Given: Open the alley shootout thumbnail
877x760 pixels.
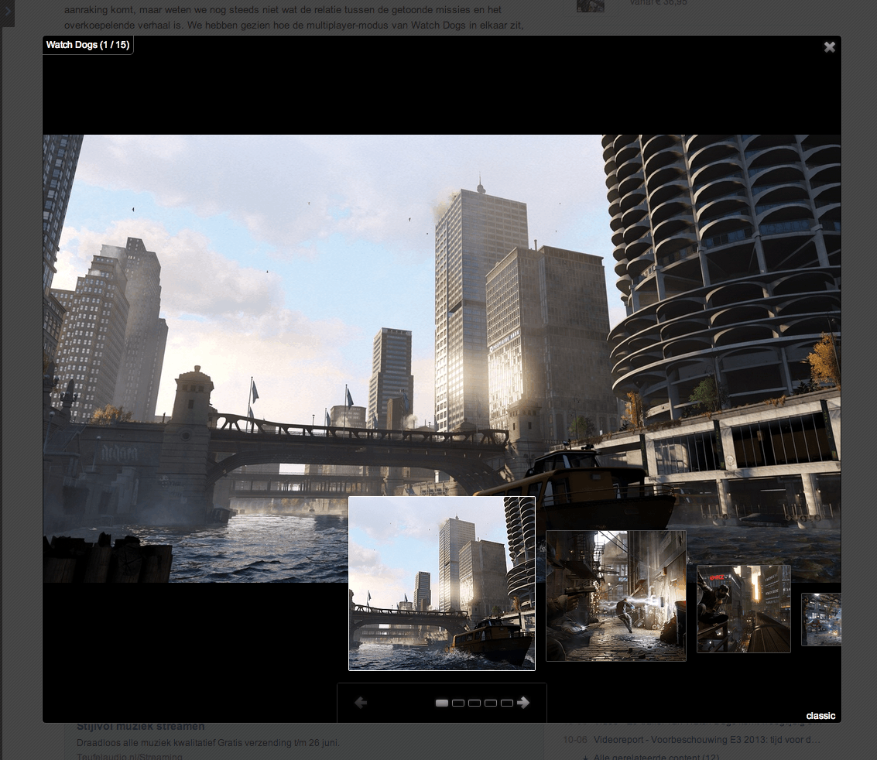Looking at the screenshot, I should coord(616,596).
